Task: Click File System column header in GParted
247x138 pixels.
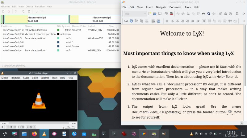Action: pos(63,26)
